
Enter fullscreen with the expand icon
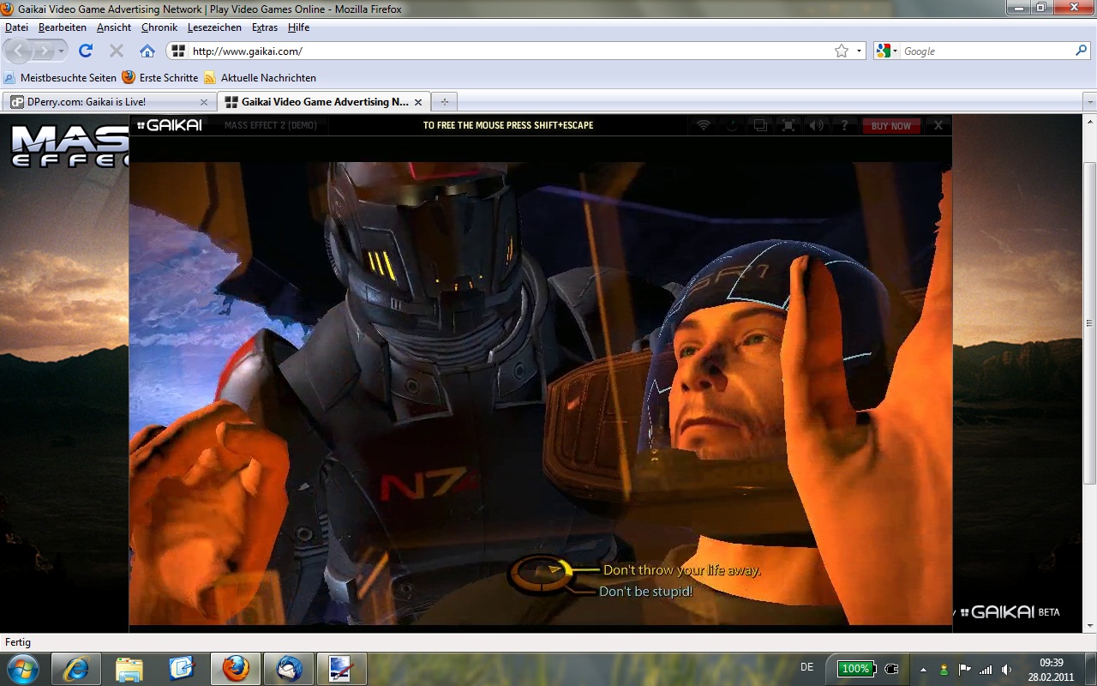[788, 125]
